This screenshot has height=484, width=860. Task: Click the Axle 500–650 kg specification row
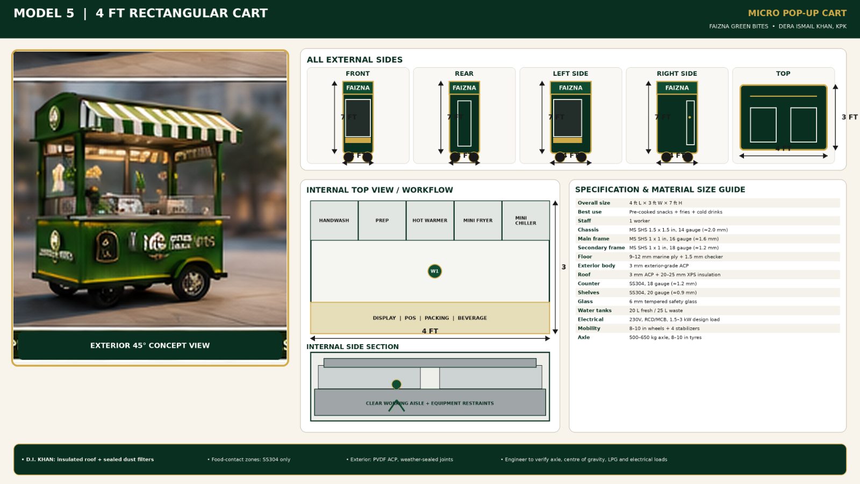click(x=707, y=337)
